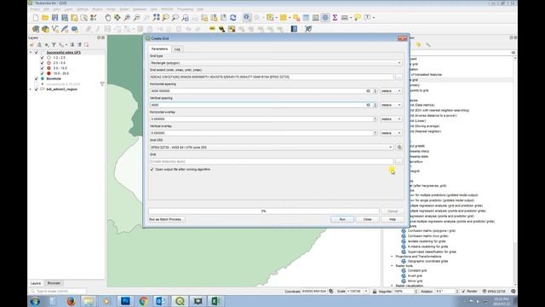Collapse the Raster tools group in toolbox
Image resolution: width=545 pixels, height=307 pixels.
(x=392, y=265)
